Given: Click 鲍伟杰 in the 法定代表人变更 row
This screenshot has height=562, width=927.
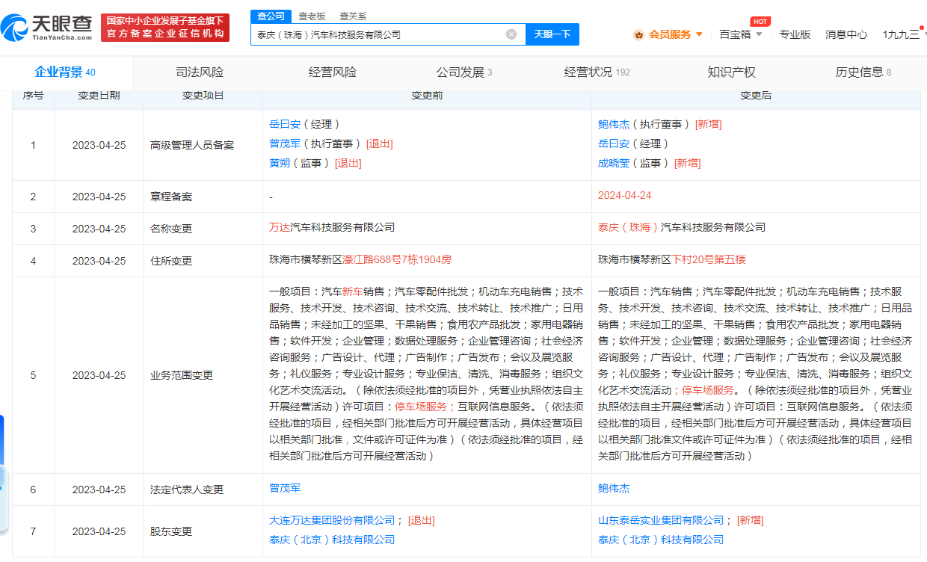Looking at the screenshot, I should (x=614, y=488).
